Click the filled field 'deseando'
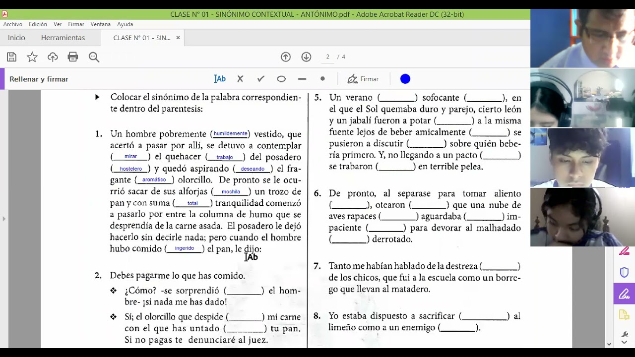The image size is (635, 357). 253,169
